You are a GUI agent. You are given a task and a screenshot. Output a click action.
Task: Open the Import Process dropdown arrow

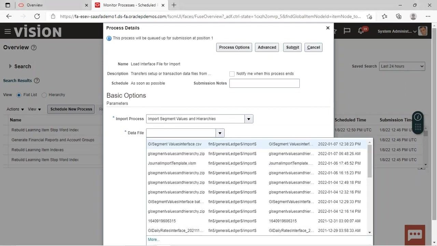coord(249,119)
